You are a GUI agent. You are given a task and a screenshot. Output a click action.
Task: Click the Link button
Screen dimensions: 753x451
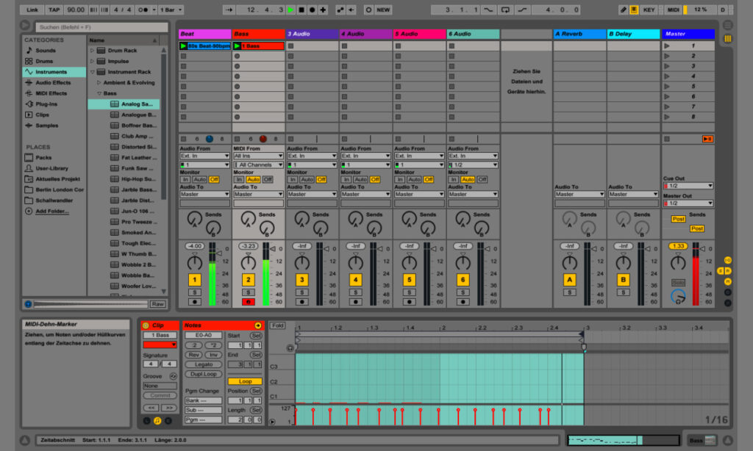coord(32,10)
